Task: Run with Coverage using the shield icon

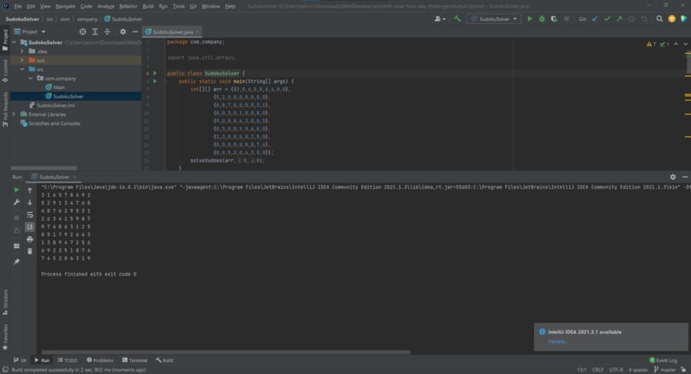Action: [554, 19]
